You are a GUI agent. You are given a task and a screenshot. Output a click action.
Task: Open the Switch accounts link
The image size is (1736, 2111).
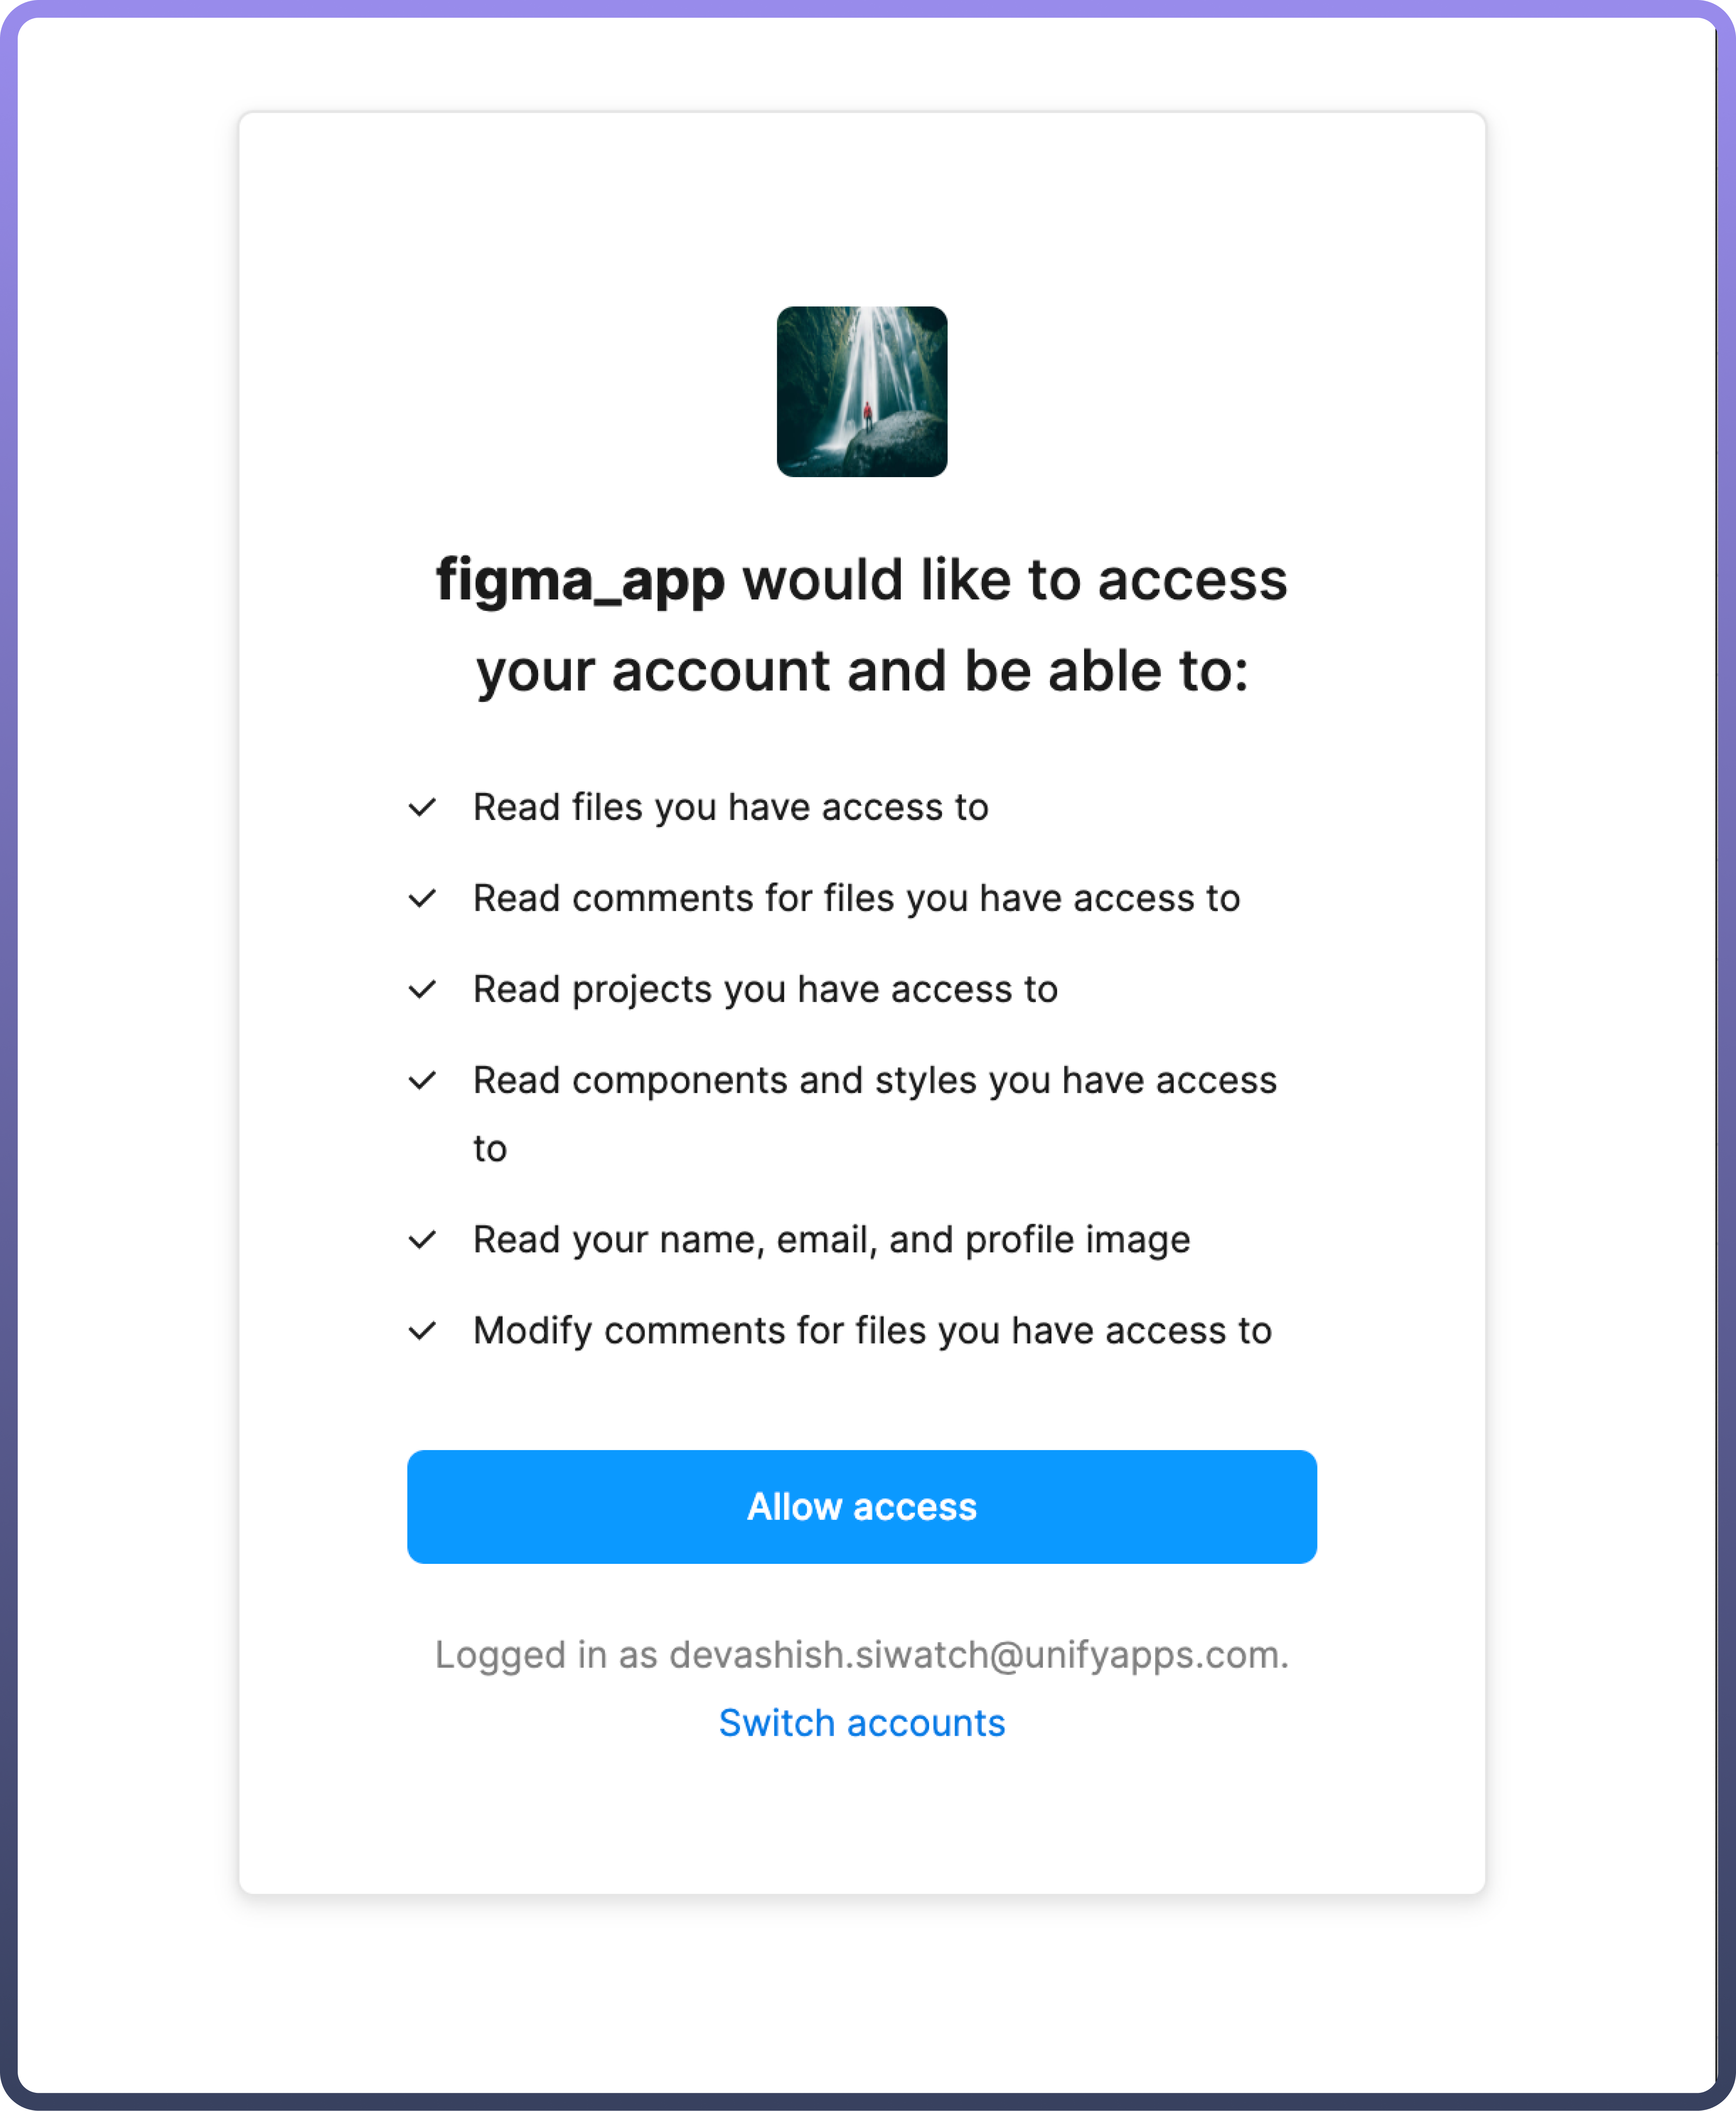tap(861, 1723)
